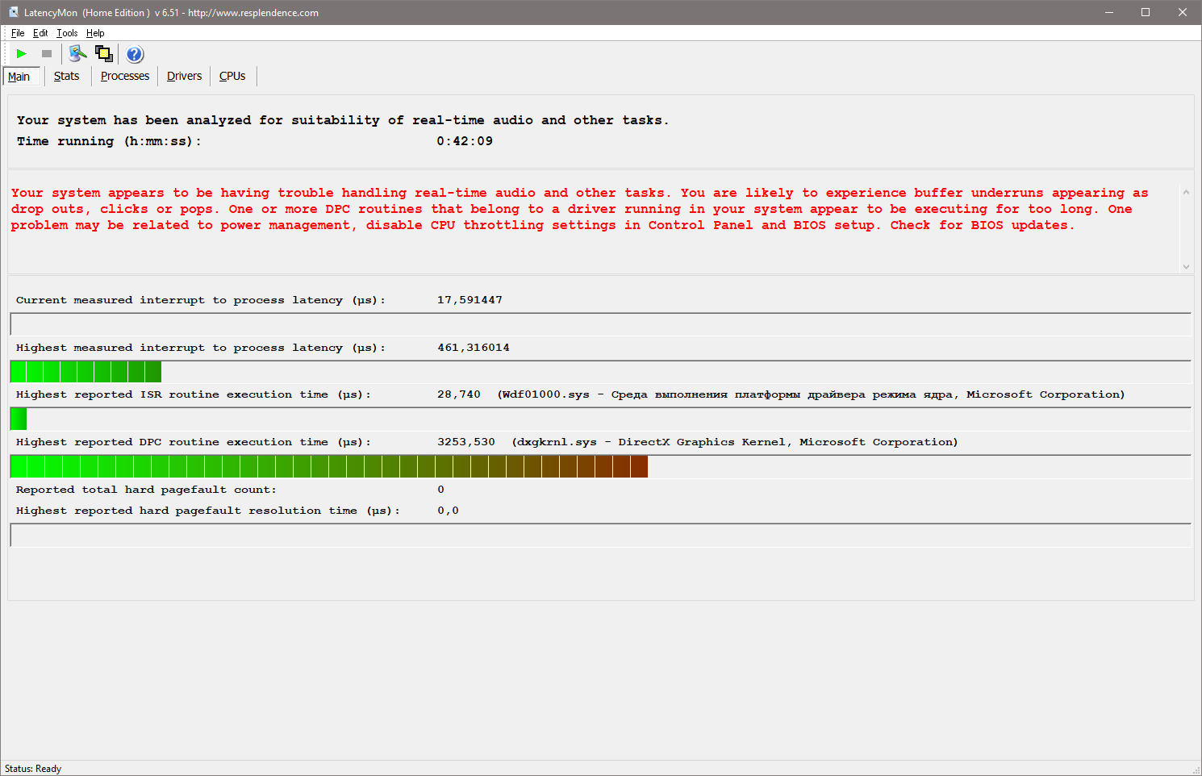This screenshot has height=776, width=1202.
Task: Click the 'Highest reported DPC routine execution time' label
Action: point(194,442)
